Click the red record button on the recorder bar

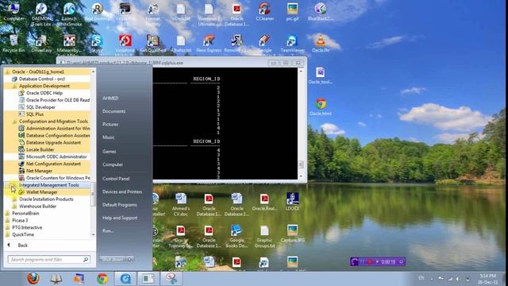click(x=370, y=261)
